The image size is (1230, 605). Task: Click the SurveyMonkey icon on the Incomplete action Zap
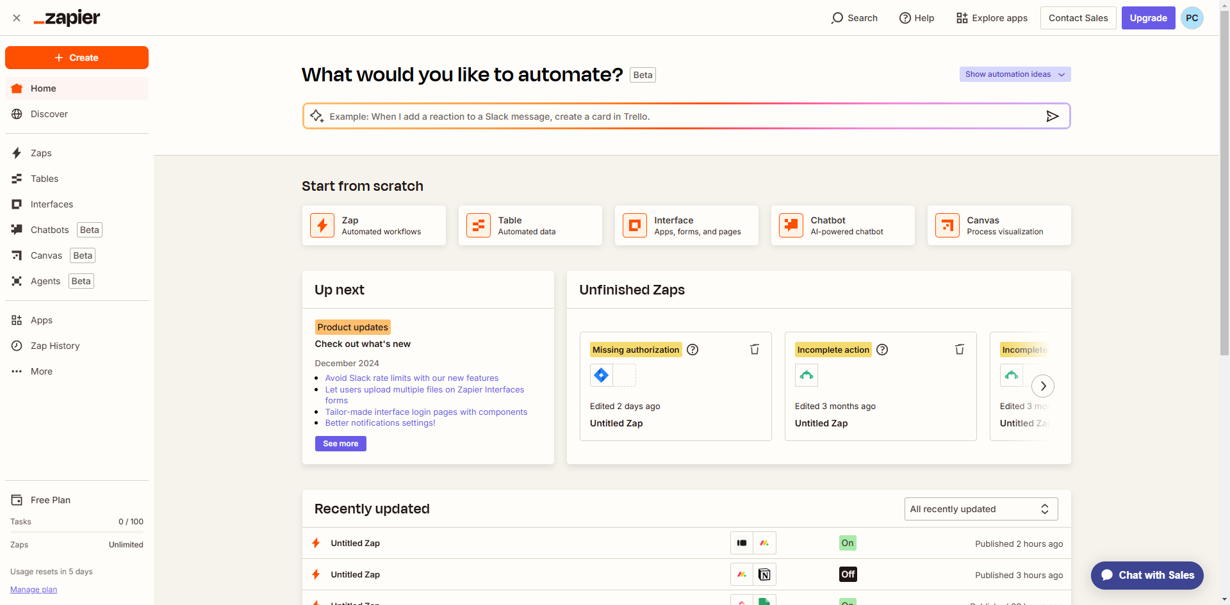point(806,375)
